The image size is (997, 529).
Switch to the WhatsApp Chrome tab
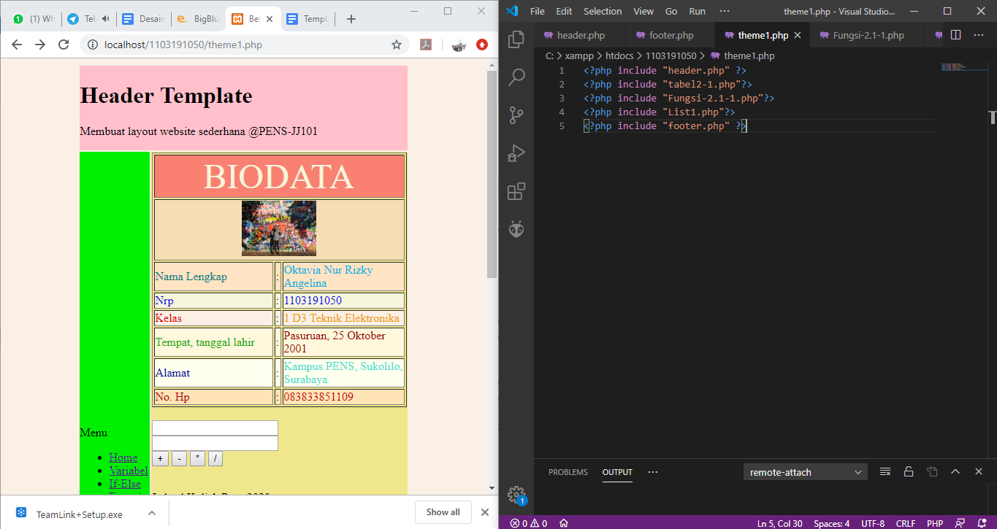click(34, 19)
